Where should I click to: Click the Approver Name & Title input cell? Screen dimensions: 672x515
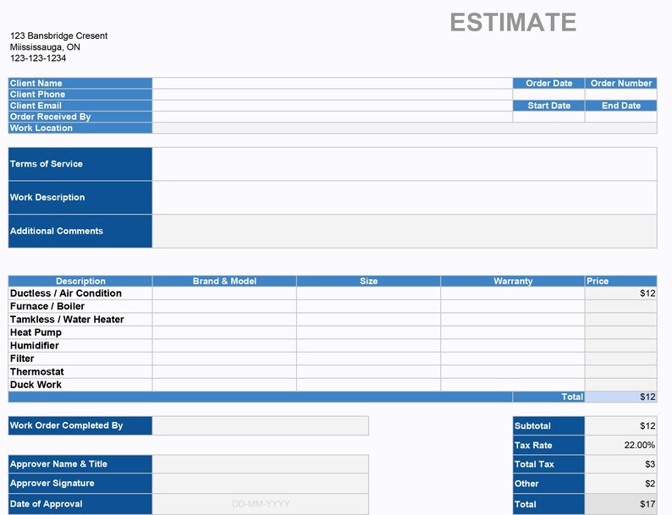260,464
